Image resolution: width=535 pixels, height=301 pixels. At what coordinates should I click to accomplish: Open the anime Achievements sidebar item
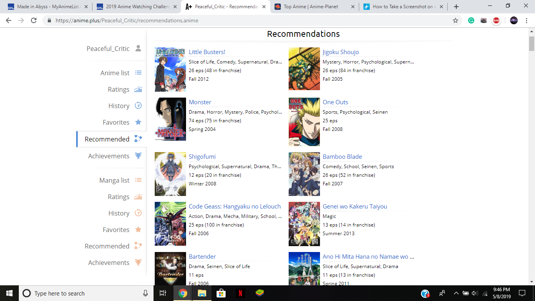(x=109, y=156)
